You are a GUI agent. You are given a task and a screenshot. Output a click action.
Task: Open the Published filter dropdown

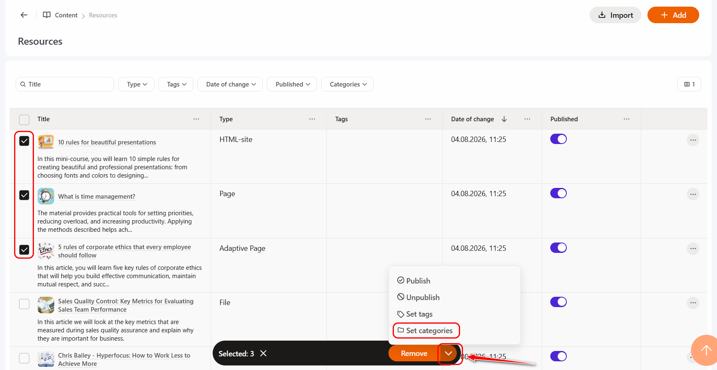(x=292, y=84)
